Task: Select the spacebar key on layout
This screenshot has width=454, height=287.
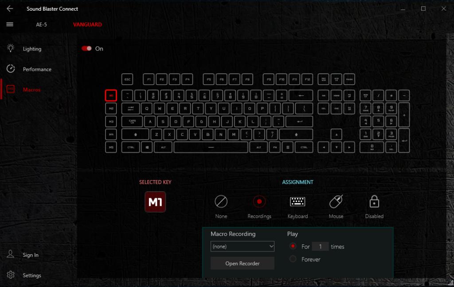Action: 211,147
